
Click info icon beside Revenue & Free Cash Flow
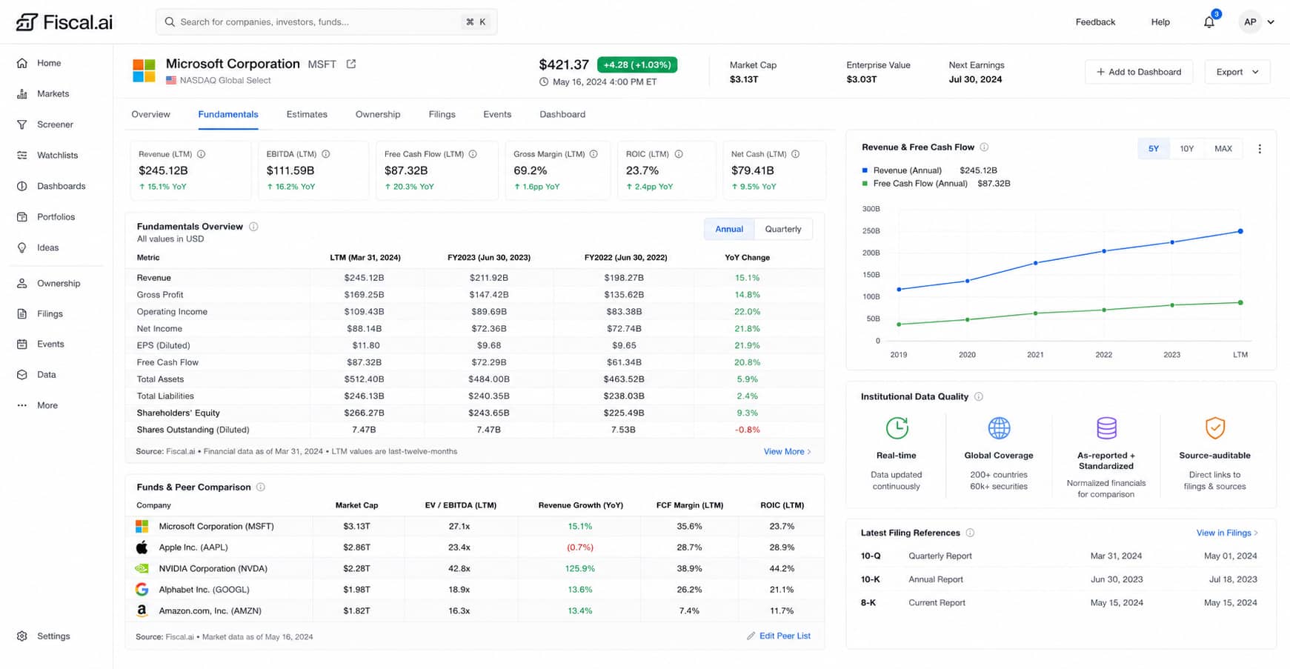(984, 147)
